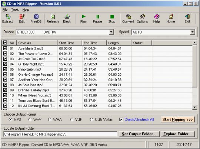Uncheck track 04 O Holly Night.mp3
The width and height of the screenshot is (200, 149).
point(5,64)
